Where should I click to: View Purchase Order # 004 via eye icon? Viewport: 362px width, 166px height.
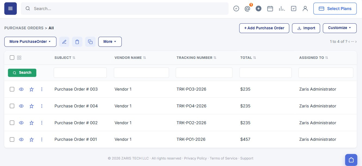[x=21, y=106]
